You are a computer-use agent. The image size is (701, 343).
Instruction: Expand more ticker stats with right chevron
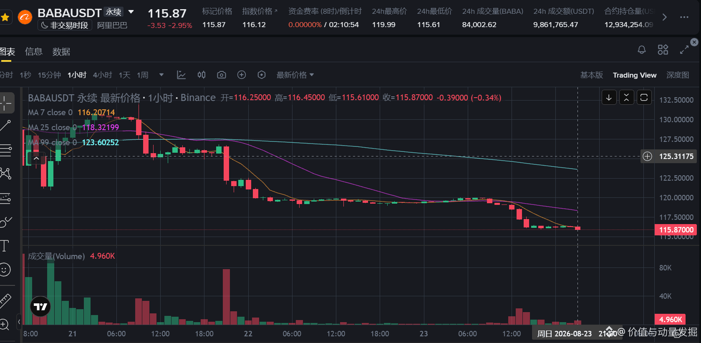[x=665, y=18]
